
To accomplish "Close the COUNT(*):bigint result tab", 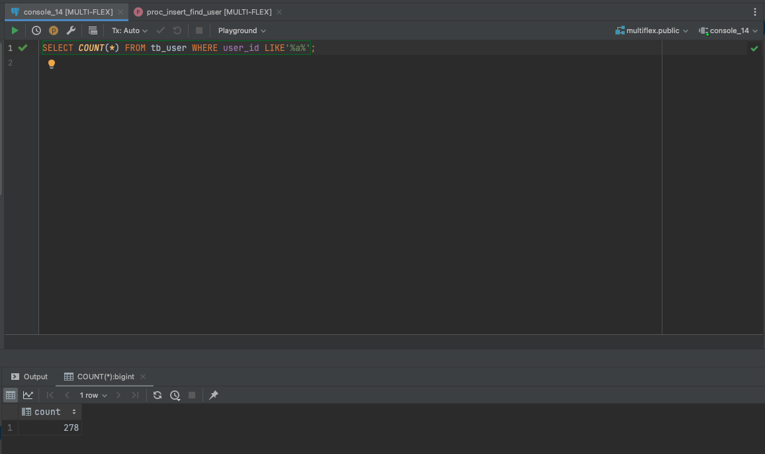I will (x=143, y=377).
